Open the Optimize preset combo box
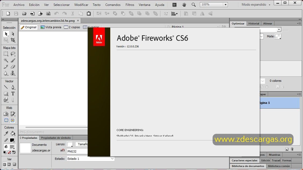 279,29
